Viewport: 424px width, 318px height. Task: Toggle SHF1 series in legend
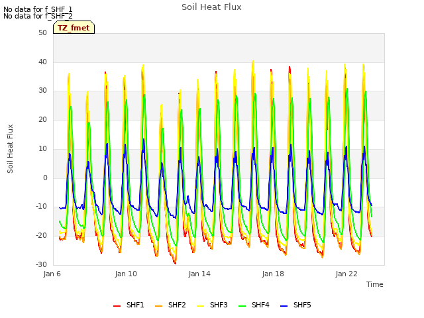click(x=129, y=305)
